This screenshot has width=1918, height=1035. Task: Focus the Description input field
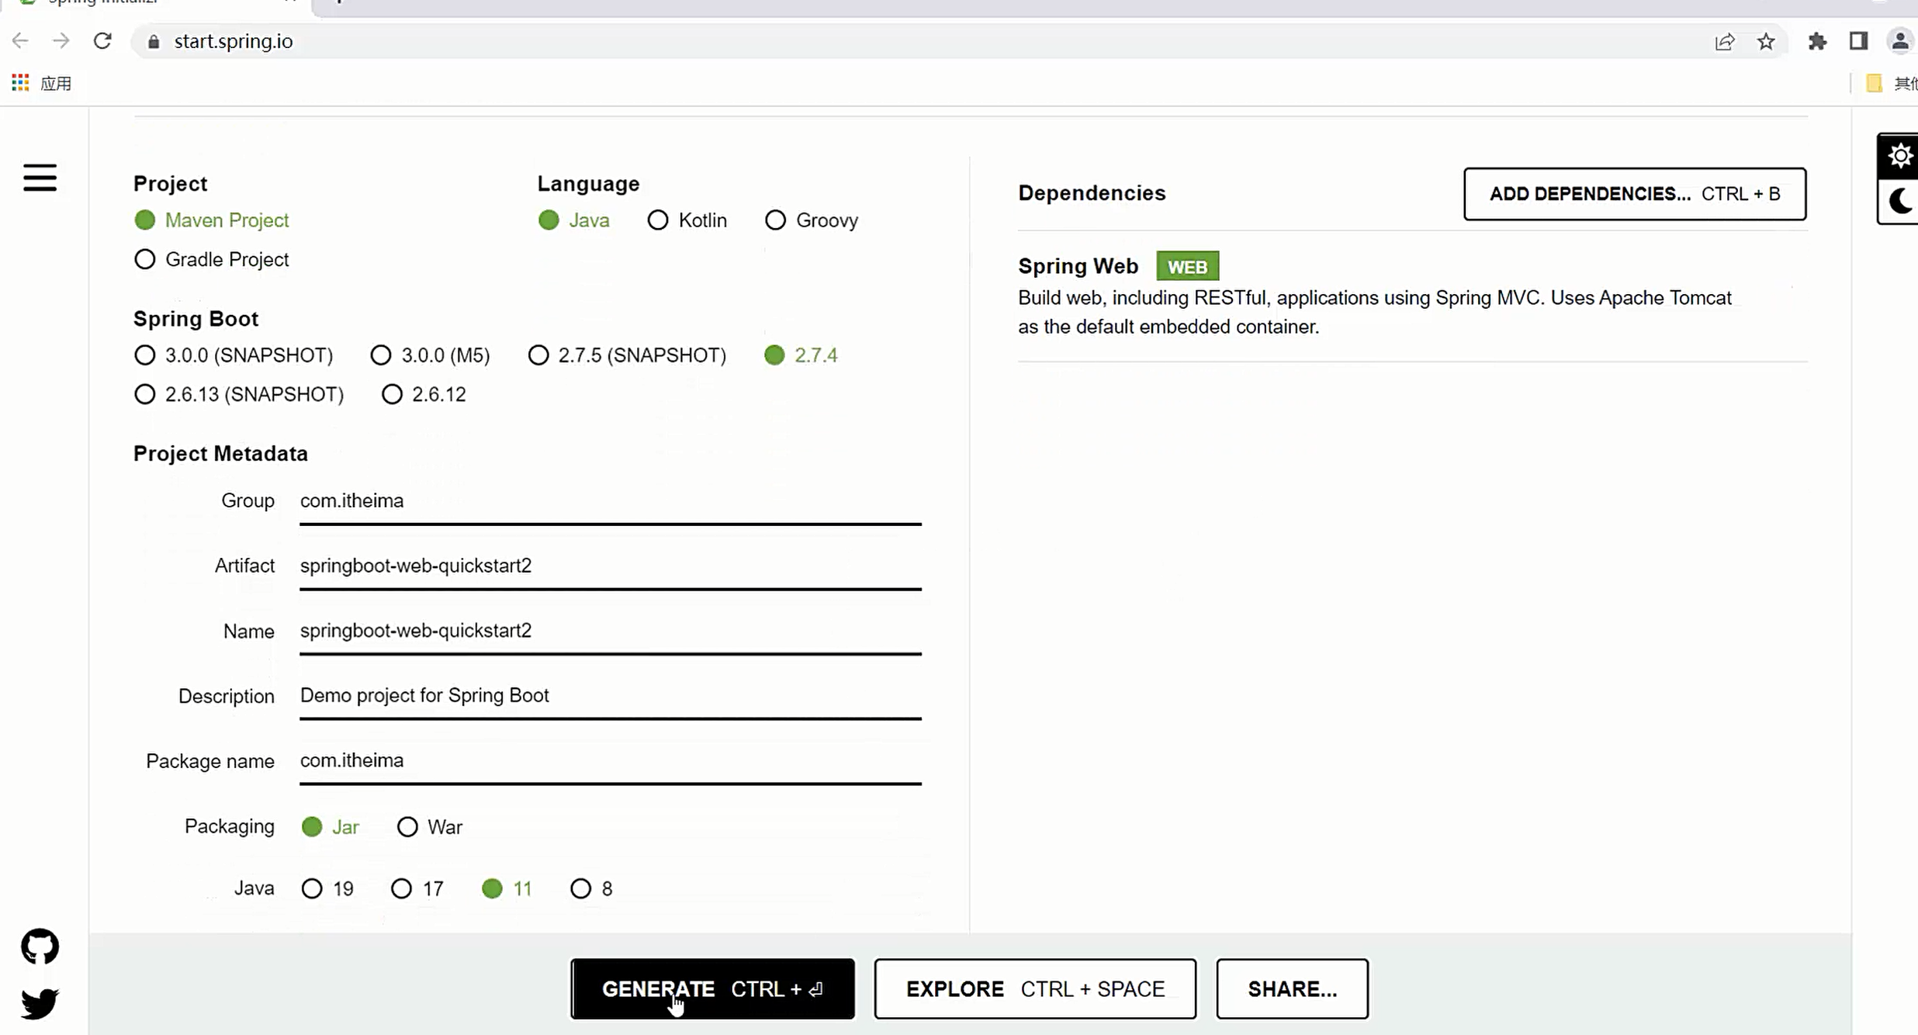[611, 697]
